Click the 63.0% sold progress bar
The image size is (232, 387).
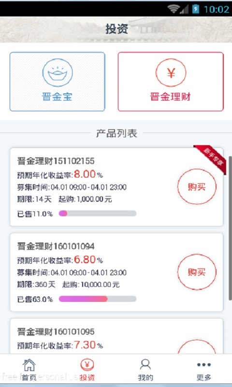(98, 299)
